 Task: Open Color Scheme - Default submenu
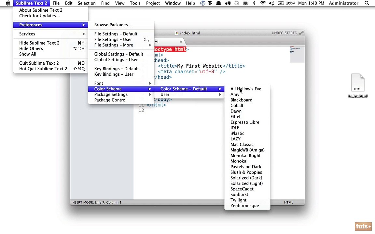point(189,89)
